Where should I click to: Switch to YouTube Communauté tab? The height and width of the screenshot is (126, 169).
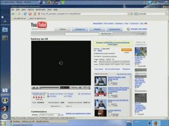click(114, 29)
